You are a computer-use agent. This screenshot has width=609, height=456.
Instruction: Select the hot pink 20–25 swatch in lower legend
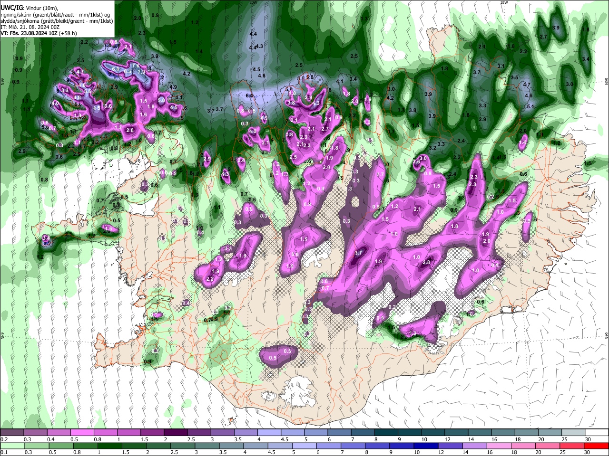549,446
